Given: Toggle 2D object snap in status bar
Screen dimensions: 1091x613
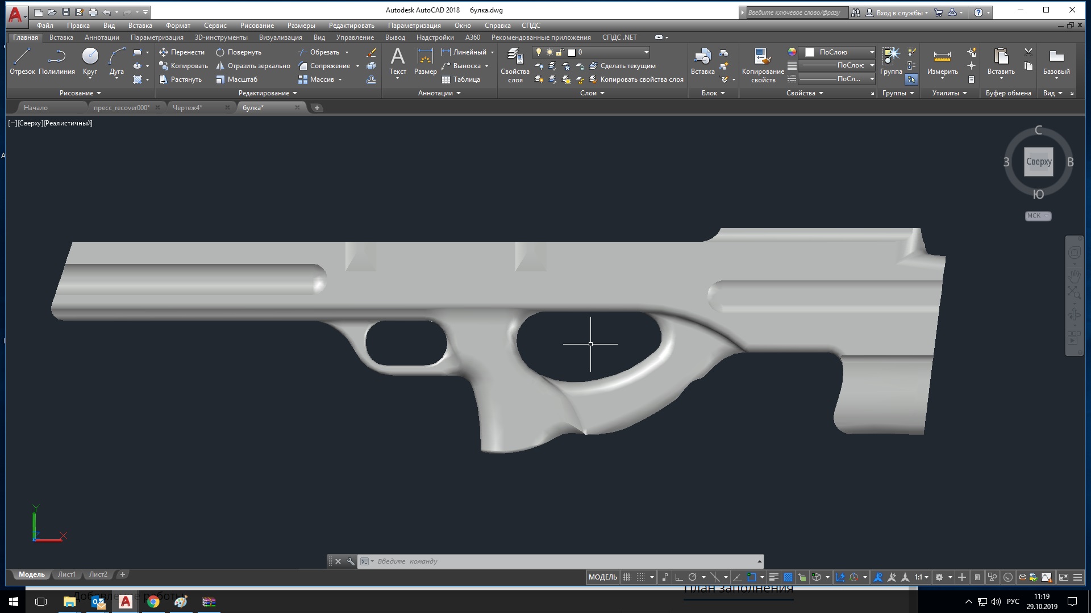Looking at the screenshot, I should coord(752,577).
